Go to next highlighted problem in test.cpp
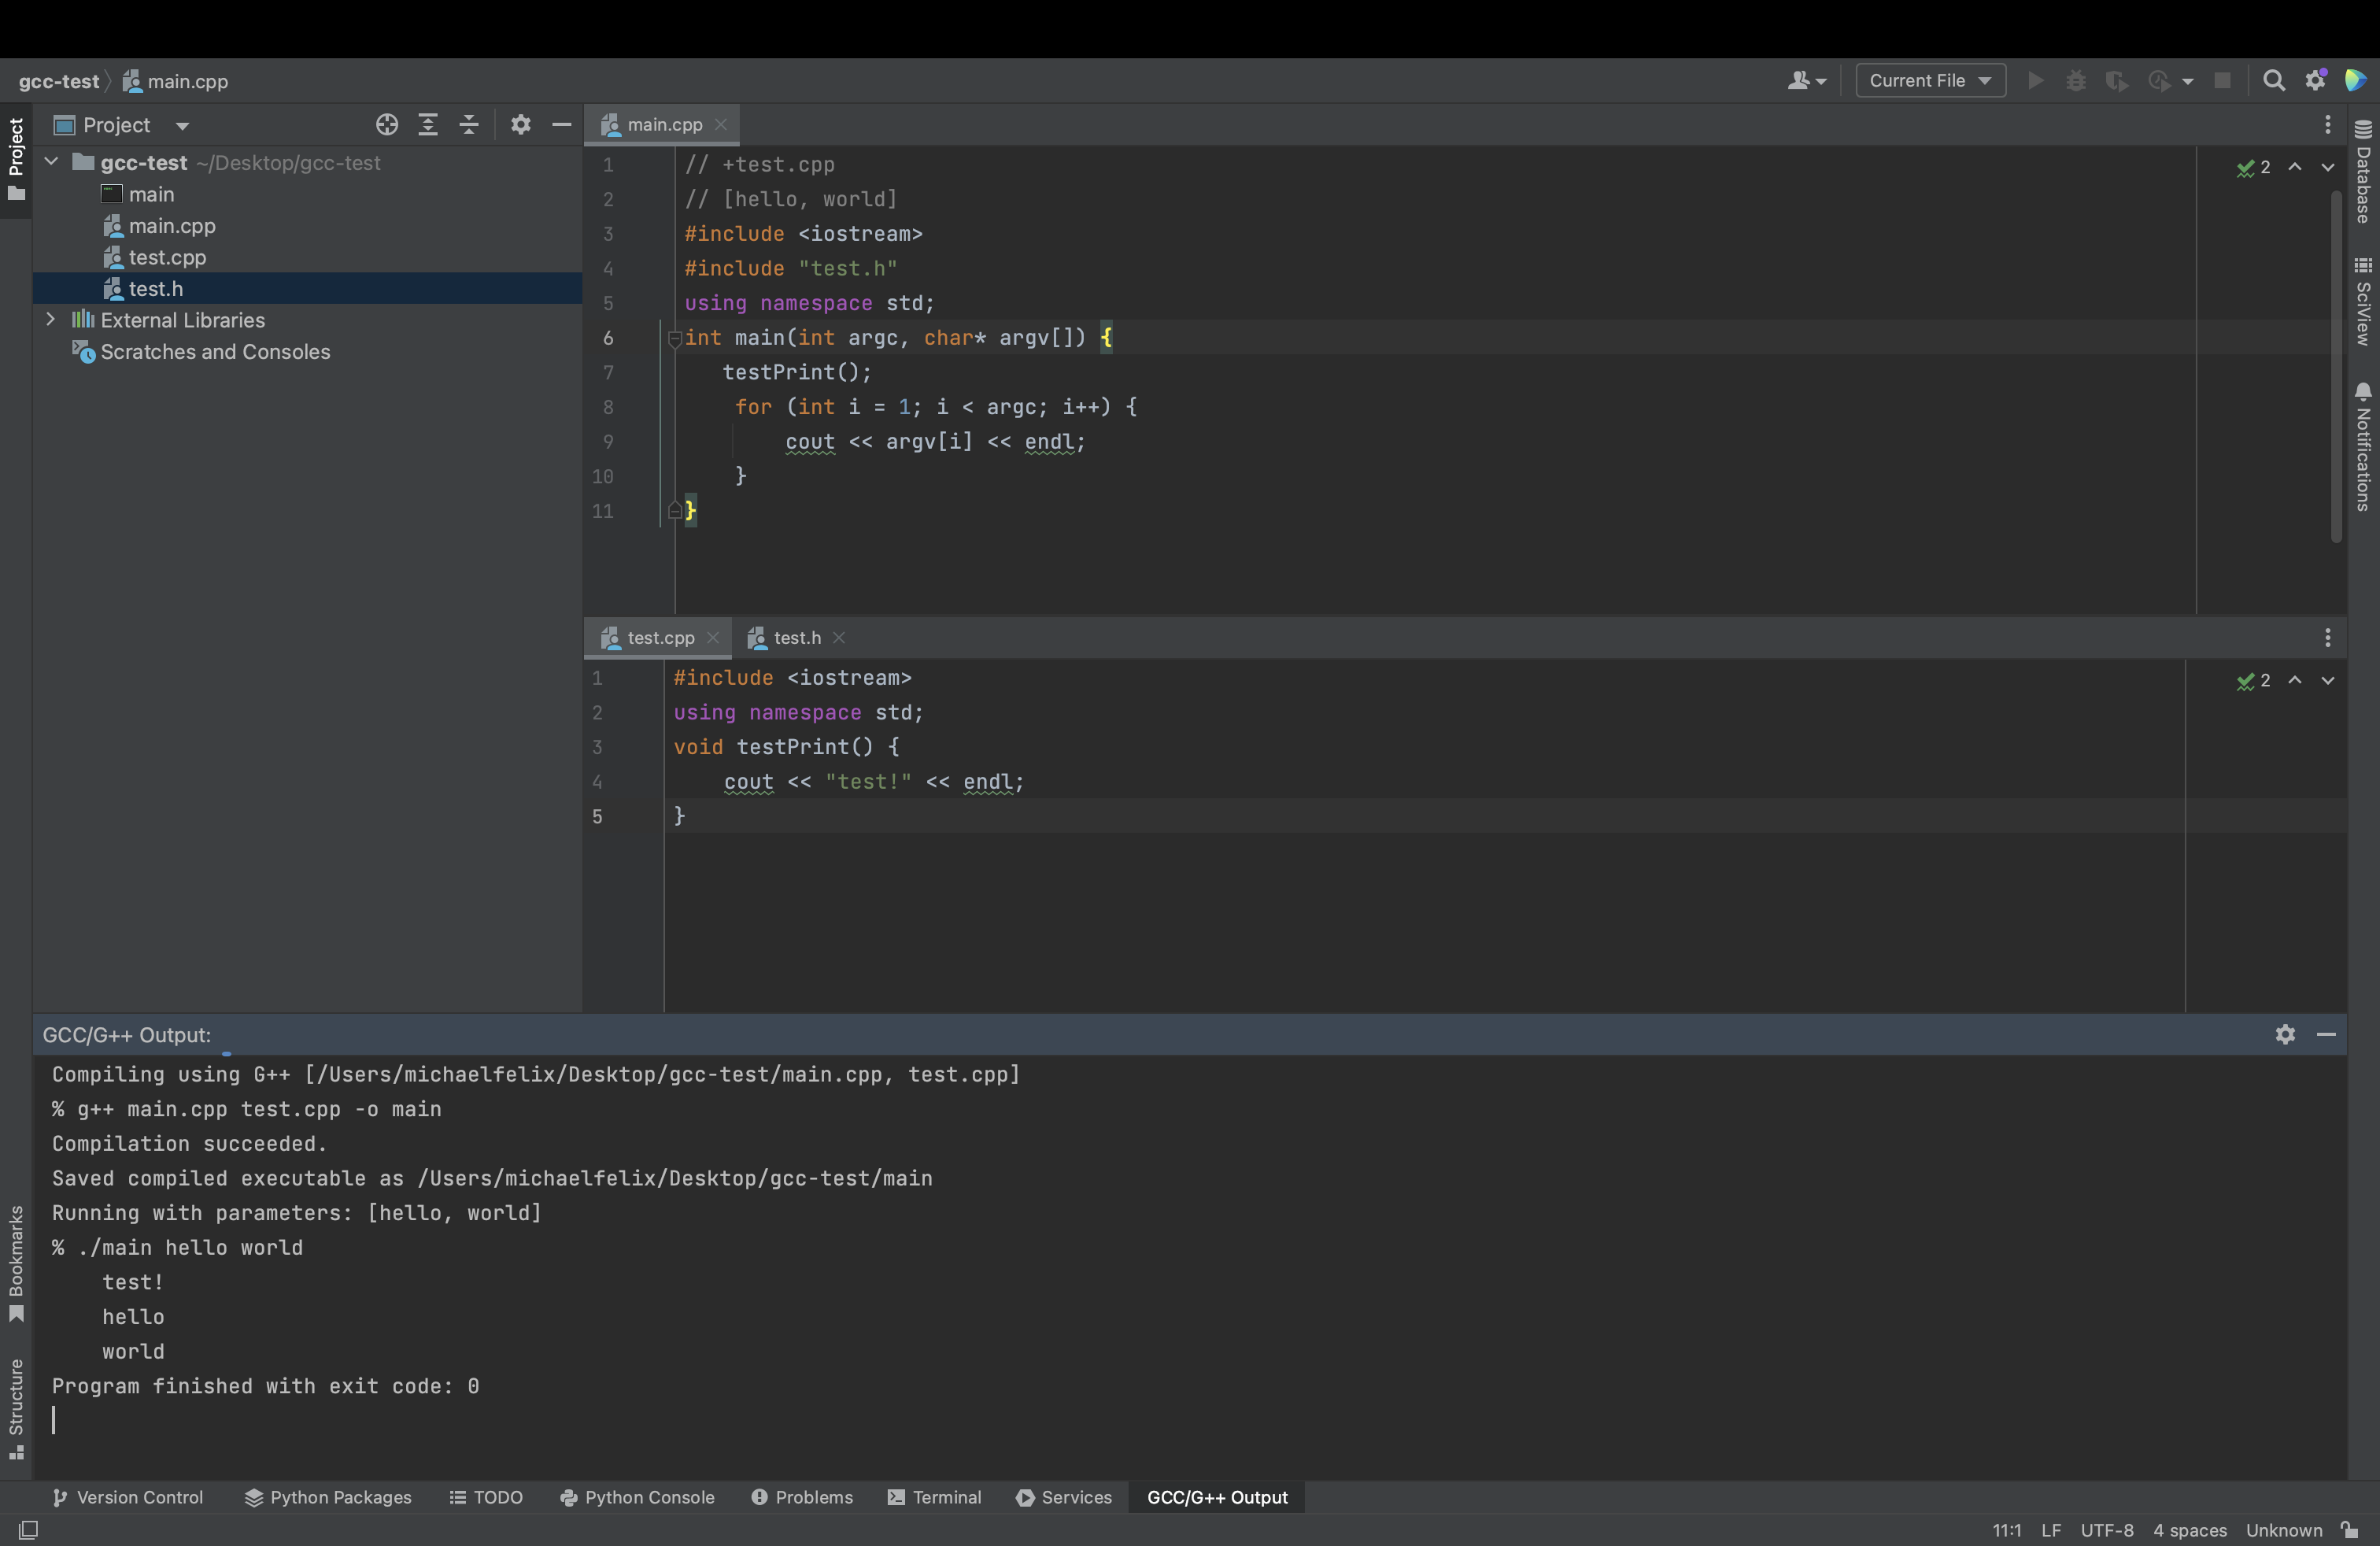 tap(2328, 680)
